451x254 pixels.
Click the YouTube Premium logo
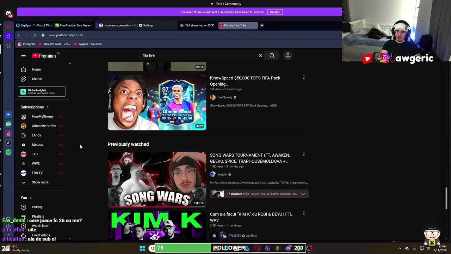click(44, 55)
